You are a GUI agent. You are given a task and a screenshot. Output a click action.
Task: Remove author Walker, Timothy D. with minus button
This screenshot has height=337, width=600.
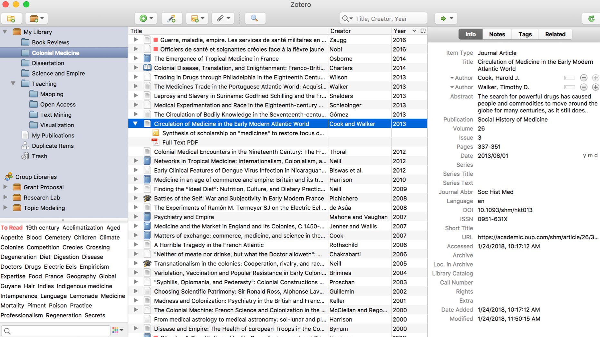(584, 87)
